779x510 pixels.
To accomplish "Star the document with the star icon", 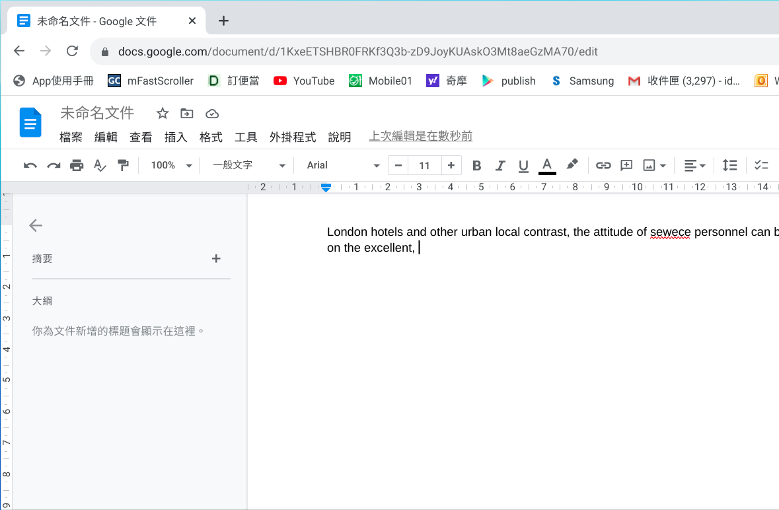I will pyautogui.click(x=163, y=114).
